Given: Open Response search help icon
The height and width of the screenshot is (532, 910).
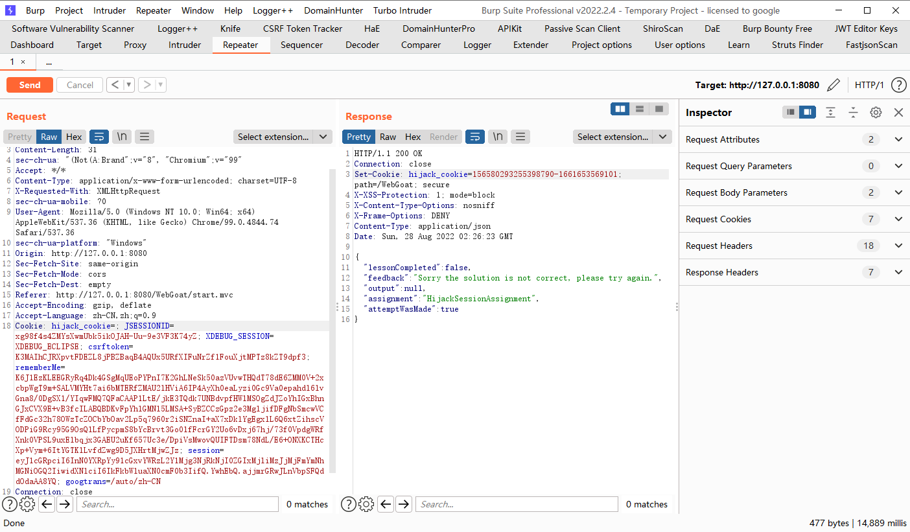Looking at the screenshot, I should [x=349, y=504].
